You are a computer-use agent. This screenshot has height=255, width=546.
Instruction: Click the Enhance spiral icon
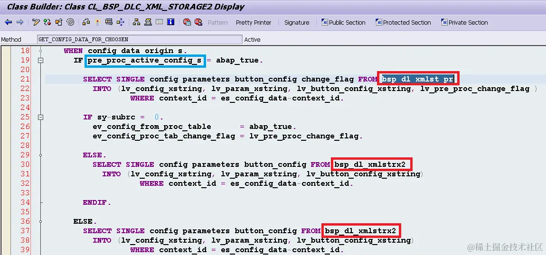[70, 22]
